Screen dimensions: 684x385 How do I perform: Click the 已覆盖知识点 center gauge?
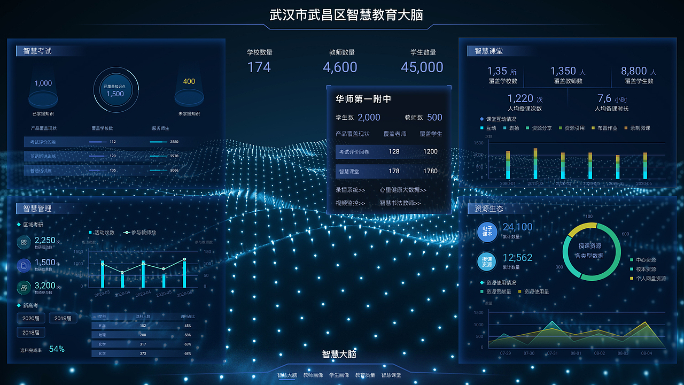click(x=116, y=90)
